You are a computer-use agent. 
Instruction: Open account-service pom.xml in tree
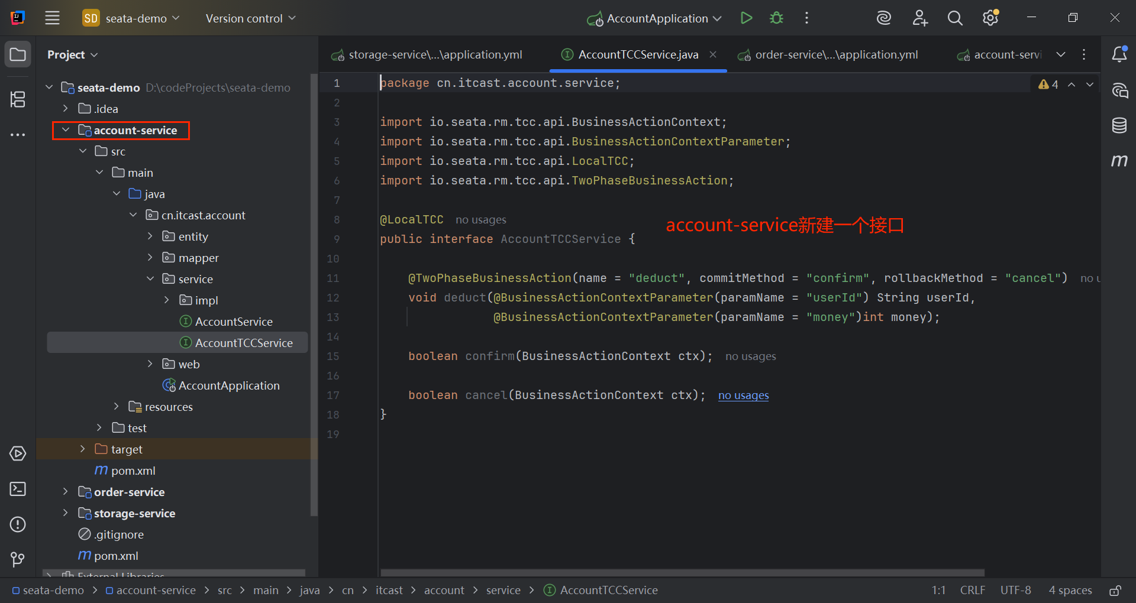125,471
